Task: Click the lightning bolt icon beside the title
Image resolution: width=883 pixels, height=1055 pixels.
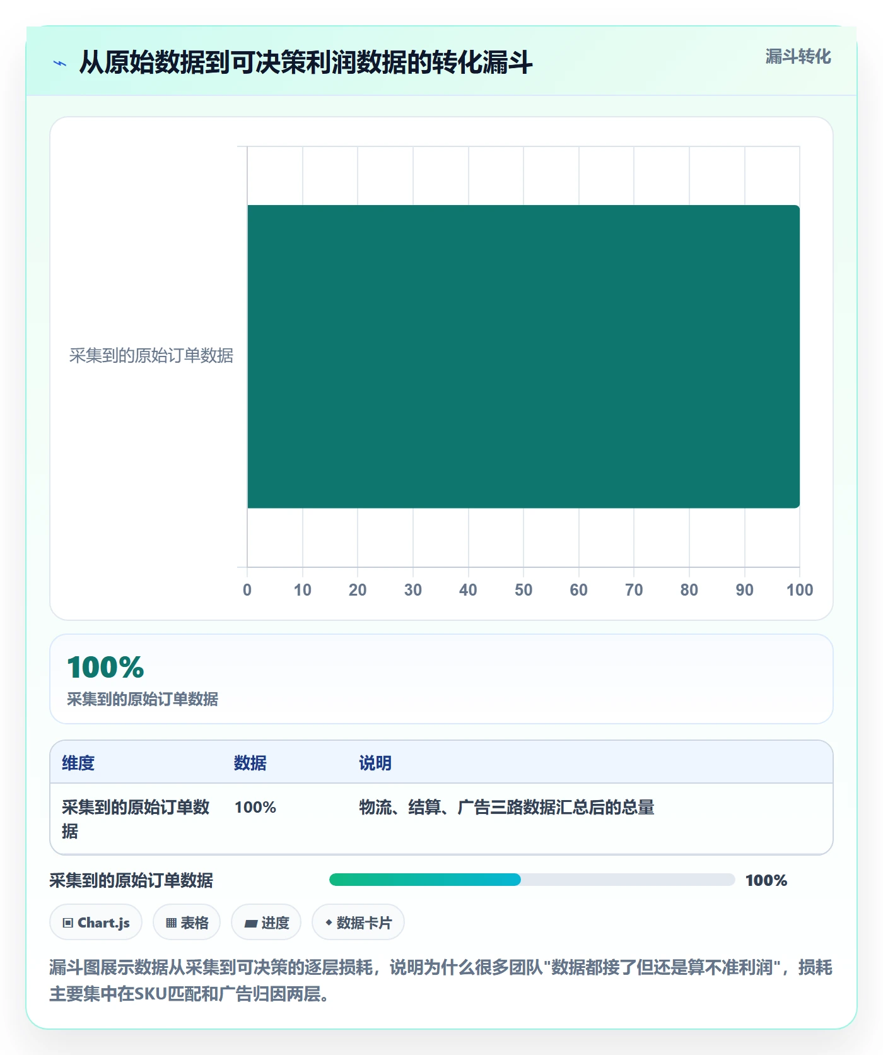Action: (60, 63)
